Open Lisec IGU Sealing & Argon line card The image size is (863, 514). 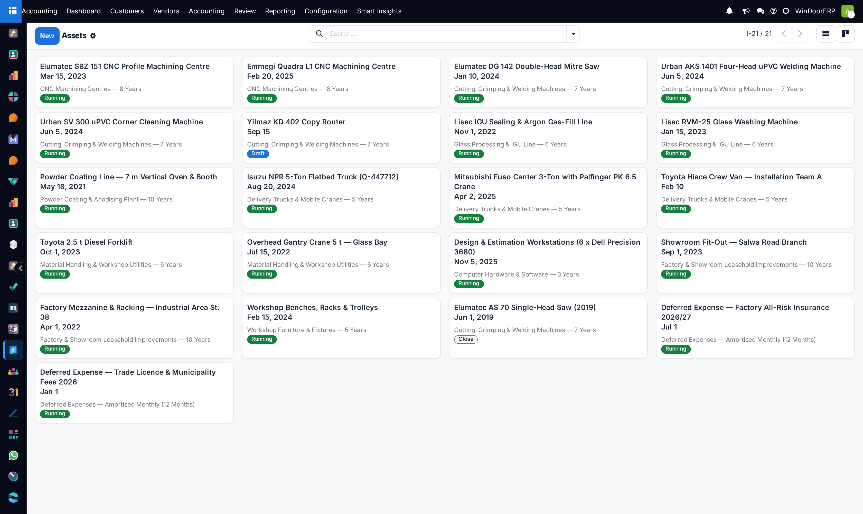548,137
